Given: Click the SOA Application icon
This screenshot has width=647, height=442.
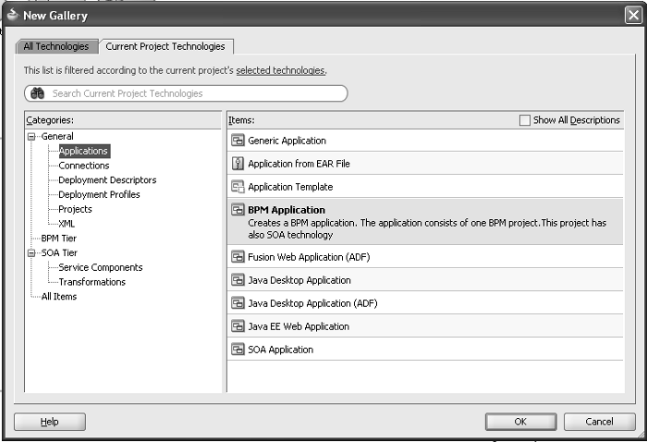Looking at the screenshot, I should [238, 350].
